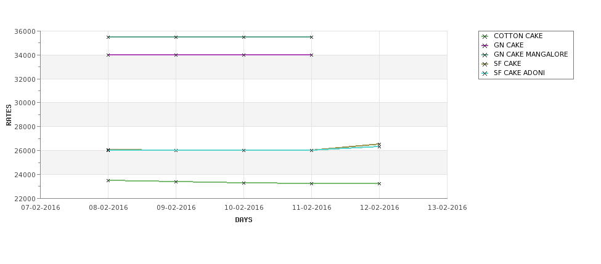
Task: Select GN CAKE point on 11-02-2016
Action: click(312, 55)
